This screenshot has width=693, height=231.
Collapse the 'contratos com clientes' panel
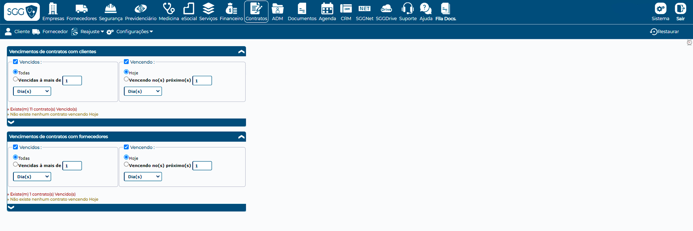point(241,51)
